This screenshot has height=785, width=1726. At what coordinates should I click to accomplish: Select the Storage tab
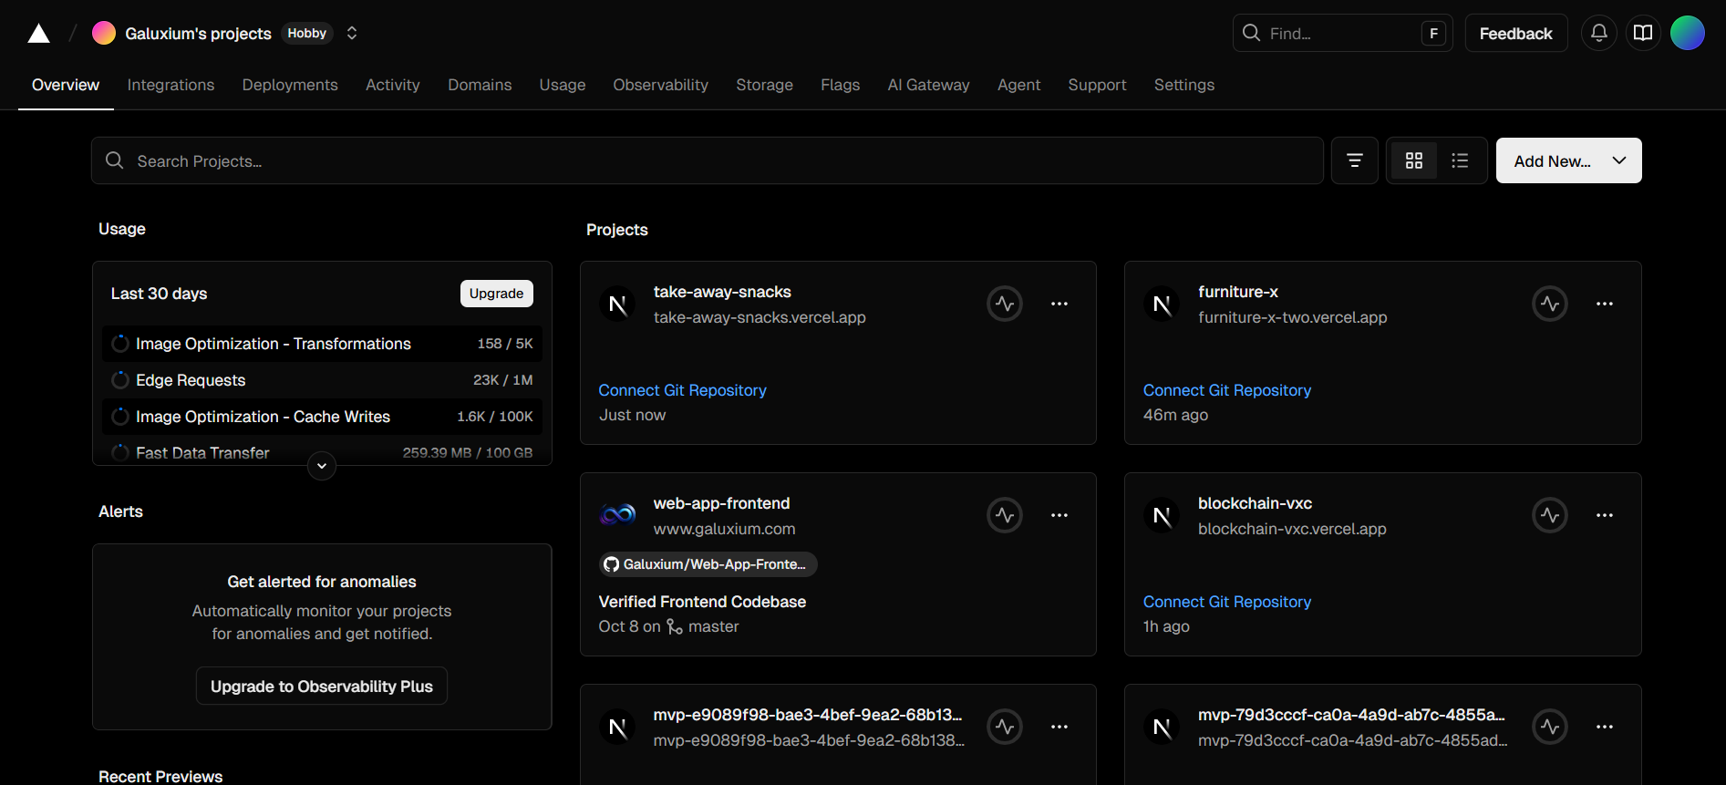click(x=764, y=85)
